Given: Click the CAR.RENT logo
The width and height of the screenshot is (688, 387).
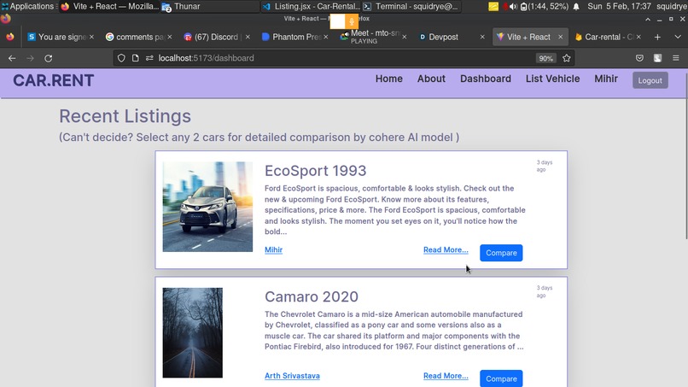Looking at the screenshot, I should 53,80.
